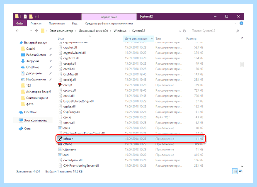Switch to the Поделиться ribbon tab
This screenshot has width=257, height=187.
click(57, 24)
